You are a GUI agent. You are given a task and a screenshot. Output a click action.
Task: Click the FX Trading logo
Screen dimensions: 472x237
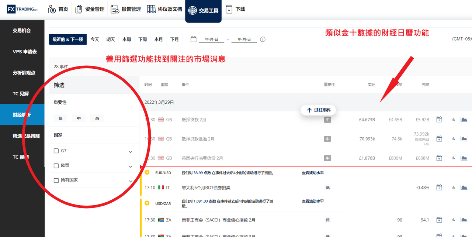pos(22,9)
